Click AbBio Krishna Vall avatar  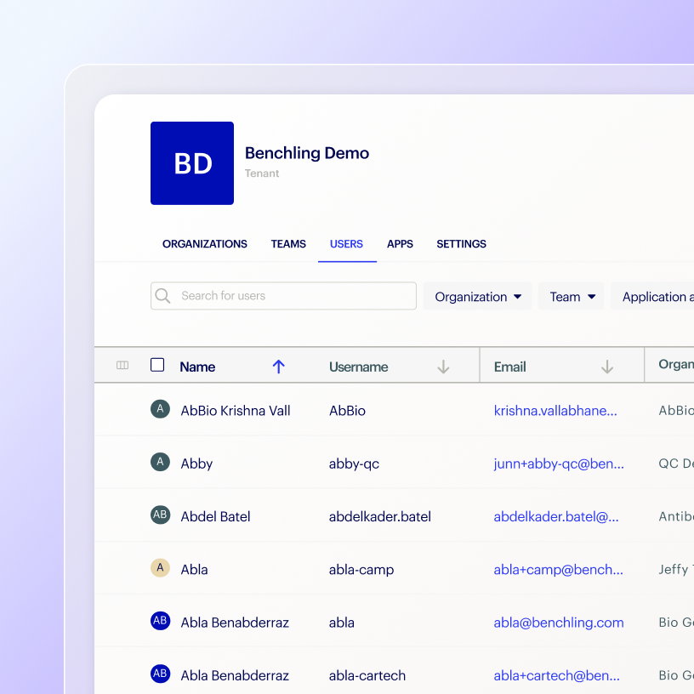coord(160,409)
